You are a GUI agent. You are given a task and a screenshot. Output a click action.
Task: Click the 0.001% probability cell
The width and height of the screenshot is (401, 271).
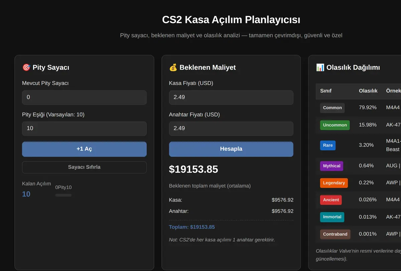click(368, 234)
